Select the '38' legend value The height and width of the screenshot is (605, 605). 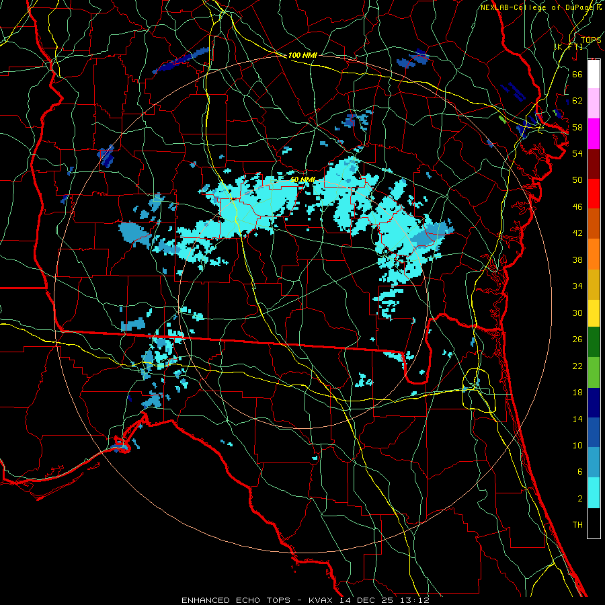[577, 259]
